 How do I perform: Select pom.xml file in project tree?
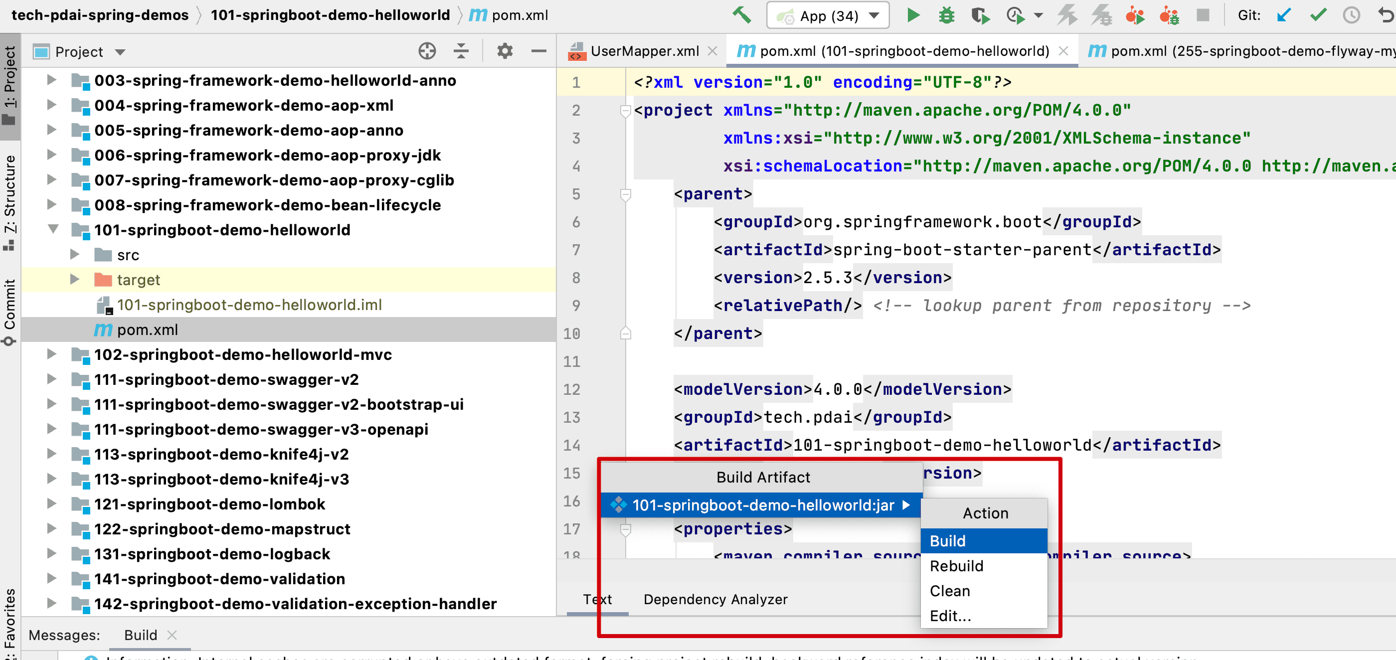[x=147, y=330]
